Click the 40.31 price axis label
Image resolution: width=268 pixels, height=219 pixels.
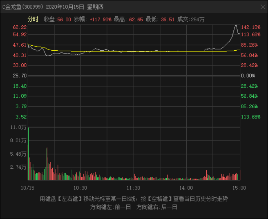20,55
